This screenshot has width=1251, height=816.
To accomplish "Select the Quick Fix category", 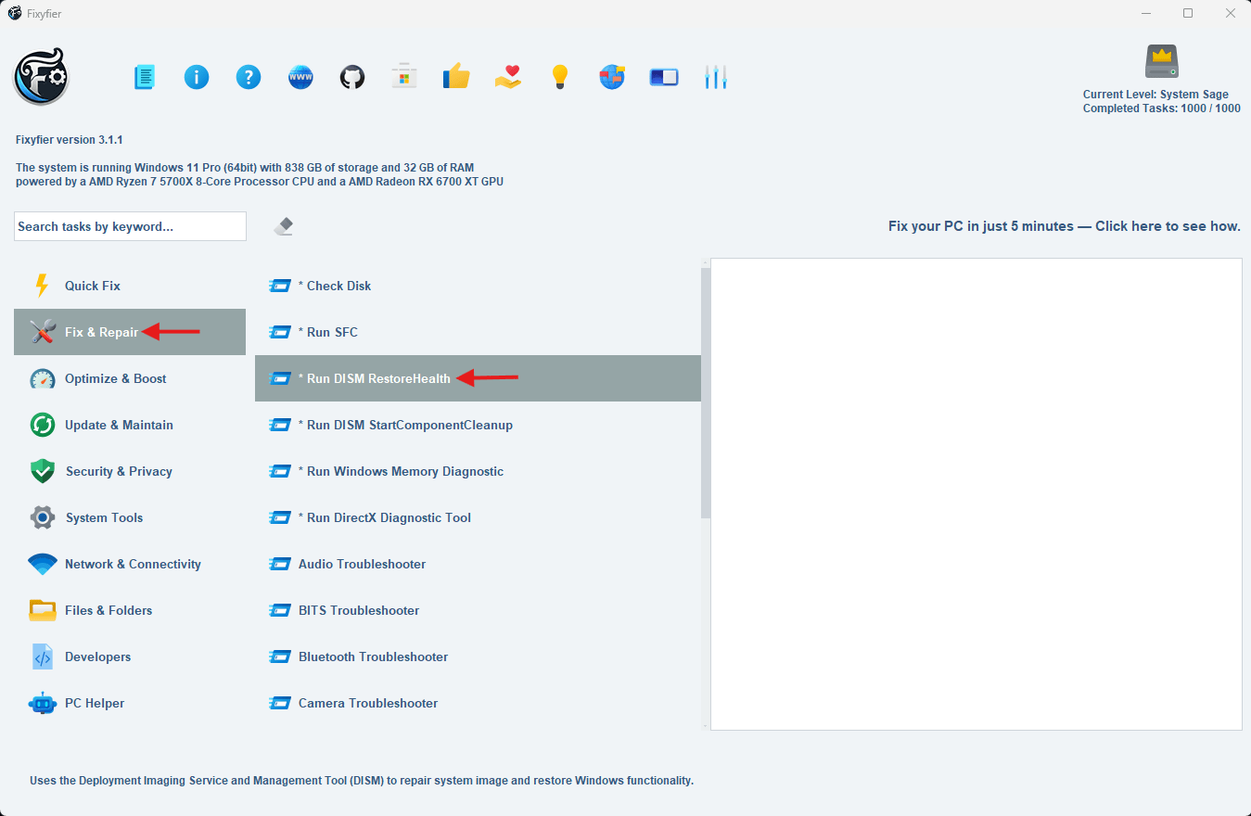I will (x=130, y=286).
